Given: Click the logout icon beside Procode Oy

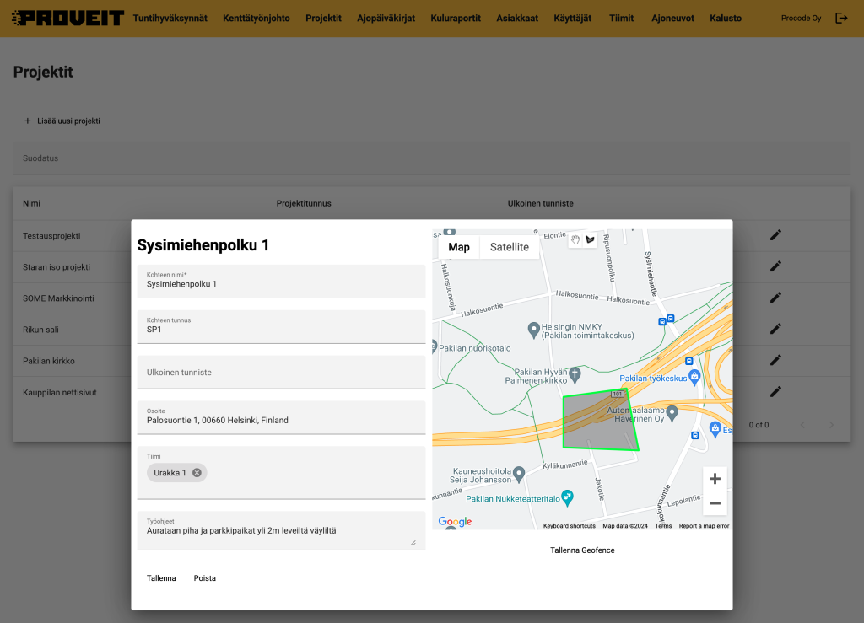Looking at the screenshot, I should [841, 19].
